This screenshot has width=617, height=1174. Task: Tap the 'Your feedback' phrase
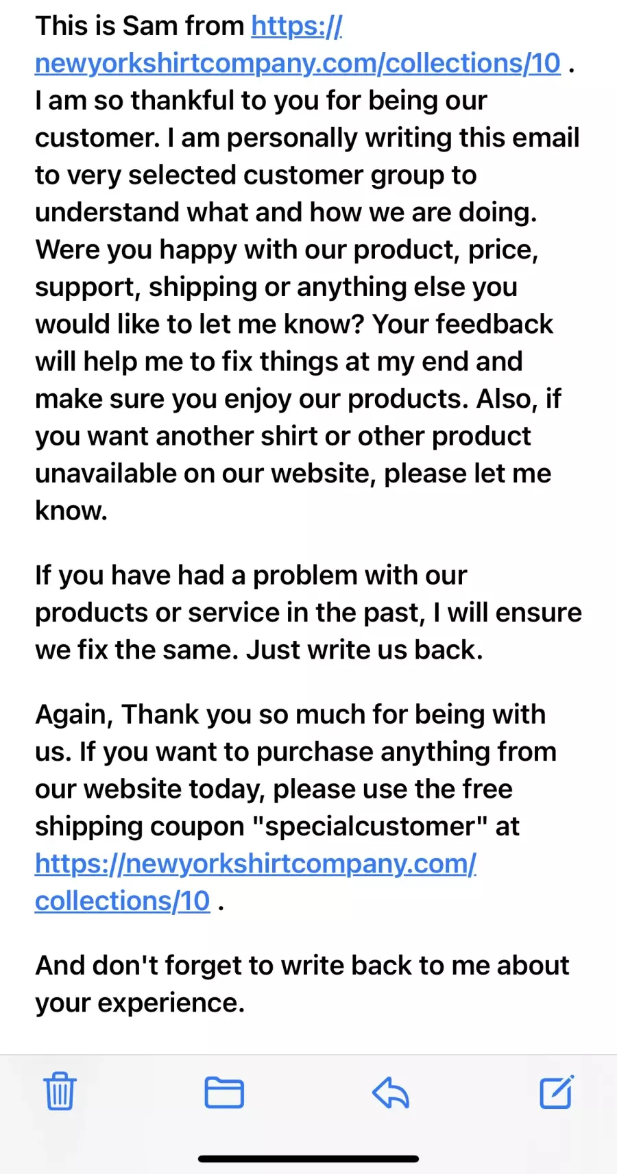point(463,324)
